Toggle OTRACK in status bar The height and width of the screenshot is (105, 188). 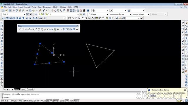[x=56, y=101]
